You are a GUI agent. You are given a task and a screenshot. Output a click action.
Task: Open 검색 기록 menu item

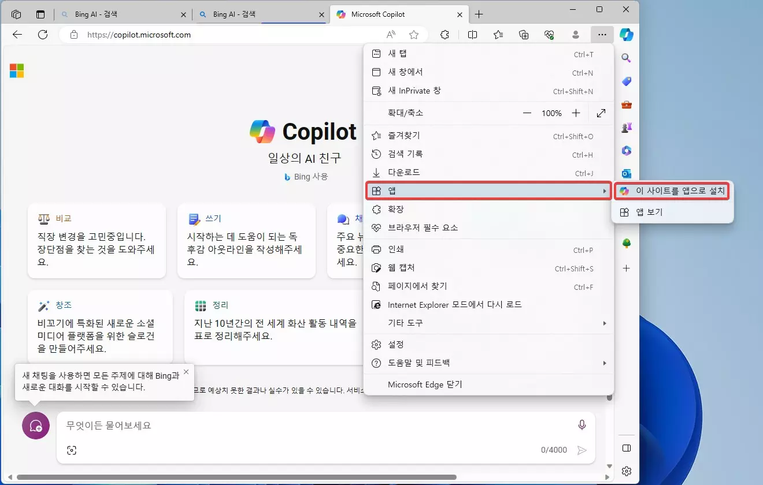point(488,155)
